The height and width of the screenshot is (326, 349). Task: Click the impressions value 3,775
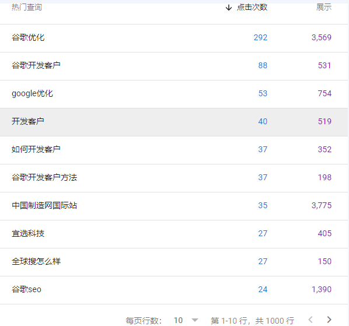pyautogui.click(x=322, y=205)
